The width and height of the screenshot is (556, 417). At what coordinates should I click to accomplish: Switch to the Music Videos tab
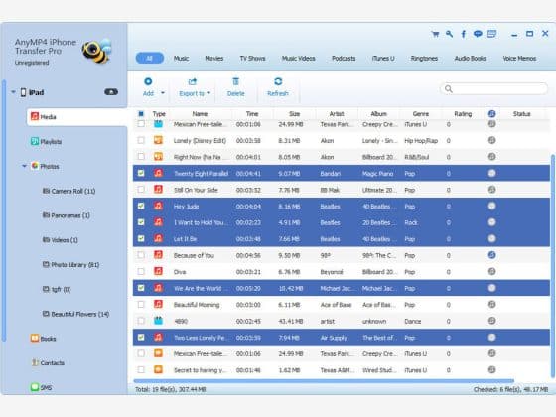(x=299, y=59)
